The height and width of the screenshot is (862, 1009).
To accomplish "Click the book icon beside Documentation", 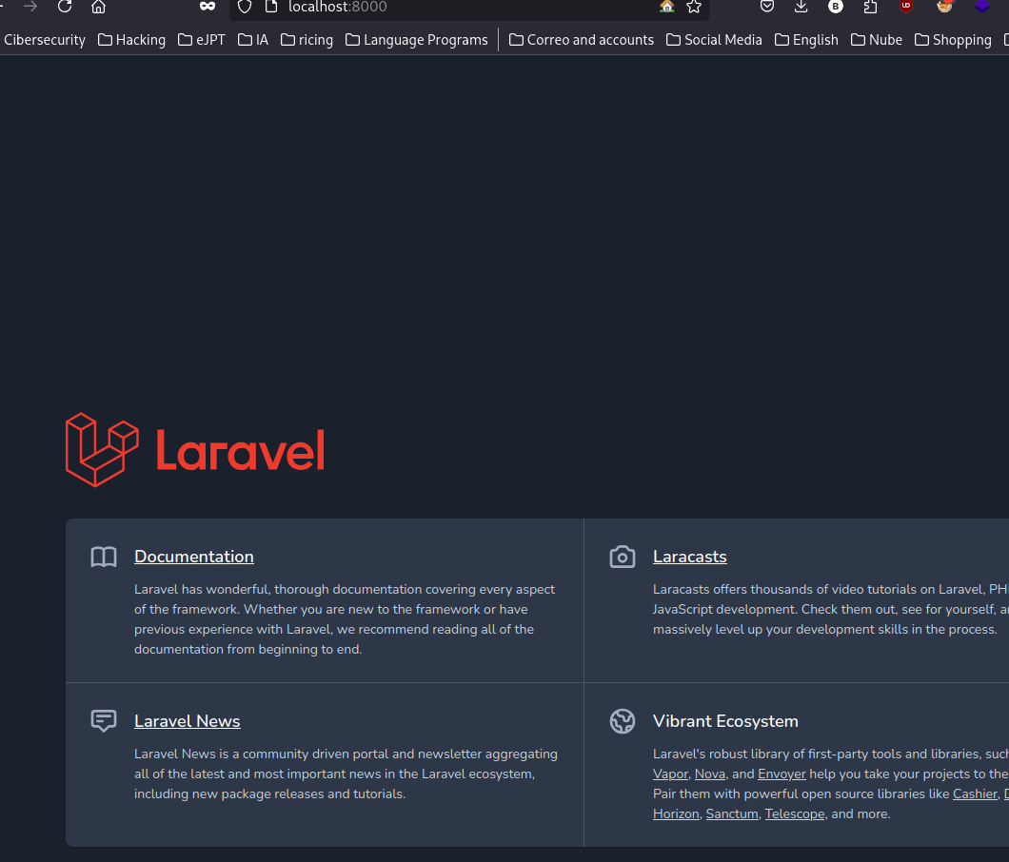I will pyautogui.click(x=104, y=557).
